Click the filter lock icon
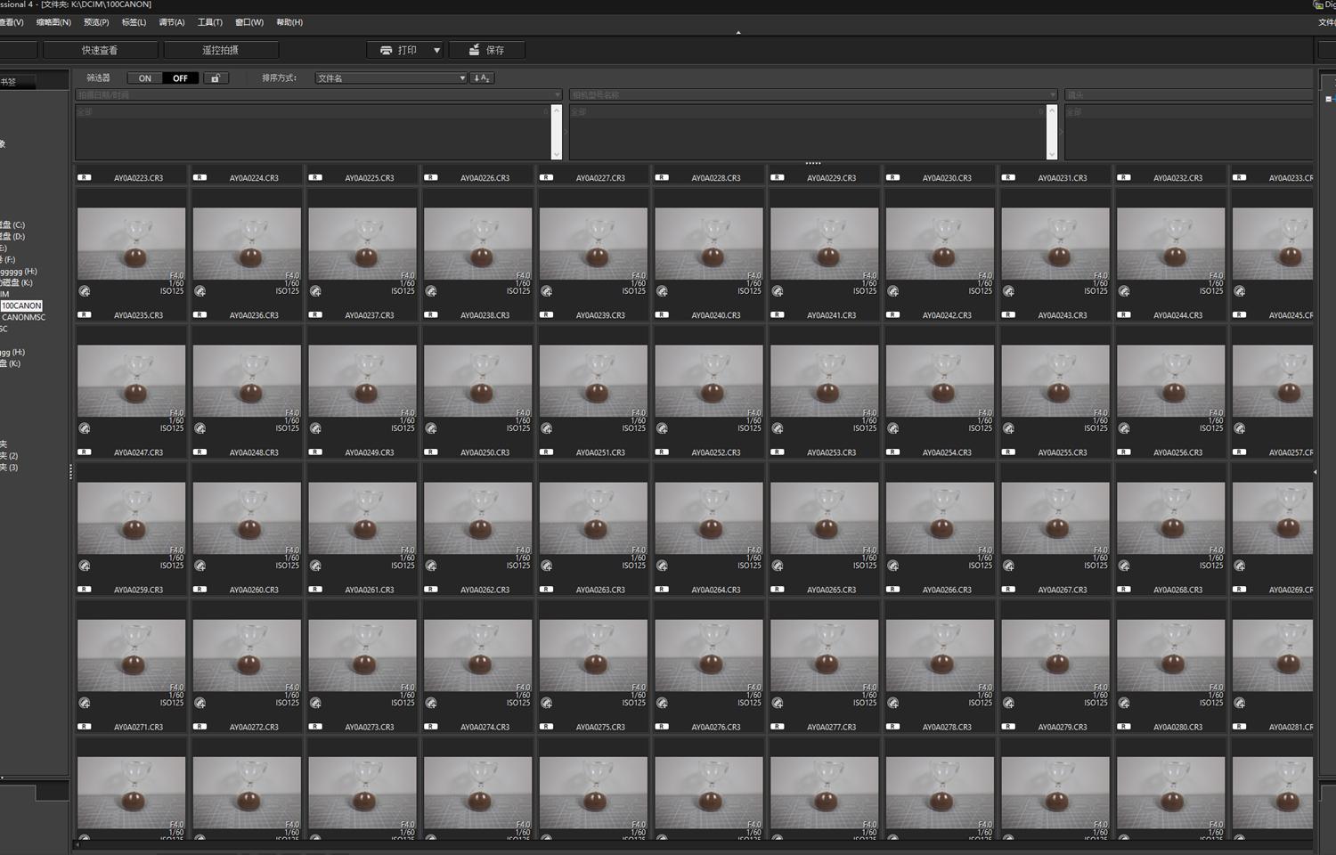Viewport: 1336px width, 855px height. 216,78
